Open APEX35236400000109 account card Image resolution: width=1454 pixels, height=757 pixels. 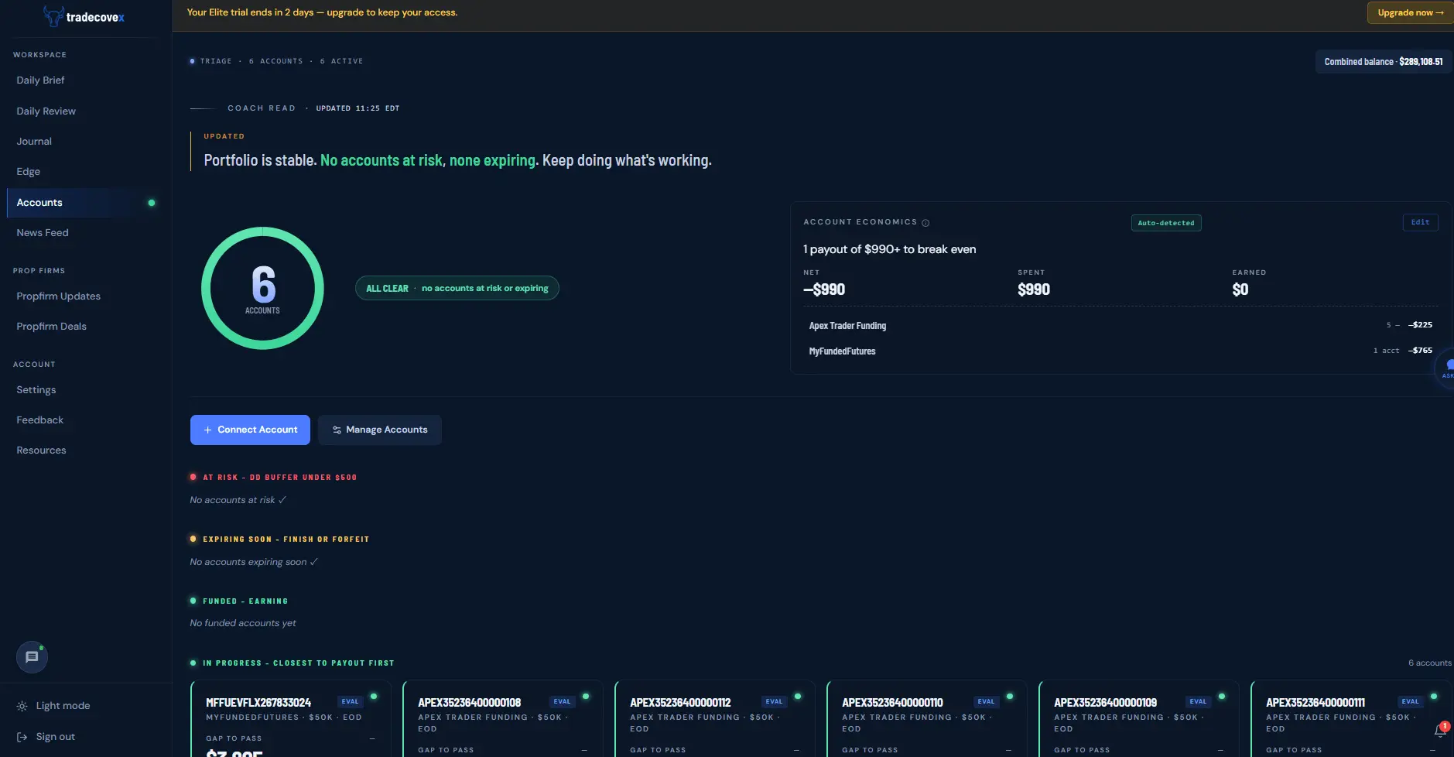[x=1139, y=719]
